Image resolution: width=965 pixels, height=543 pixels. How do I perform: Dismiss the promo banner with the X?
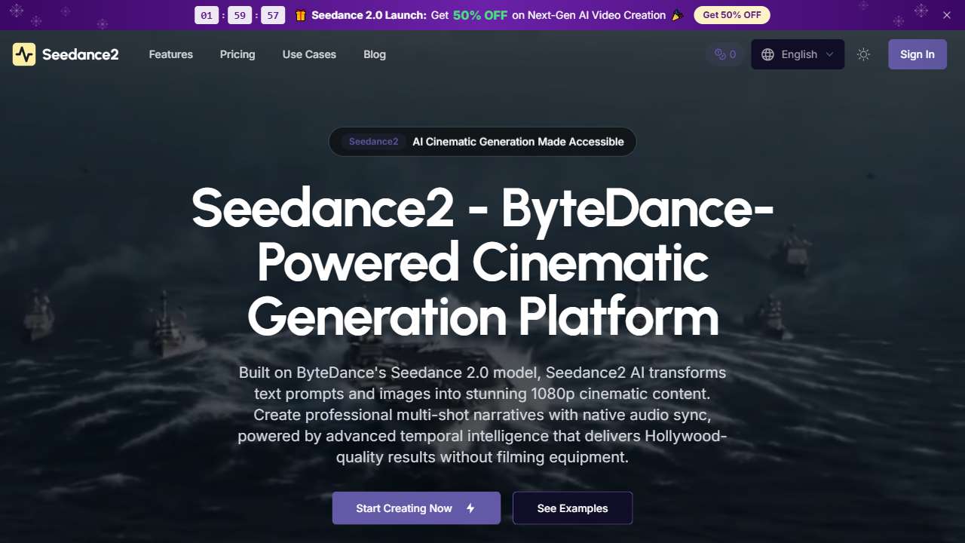(x=946, y=14)
